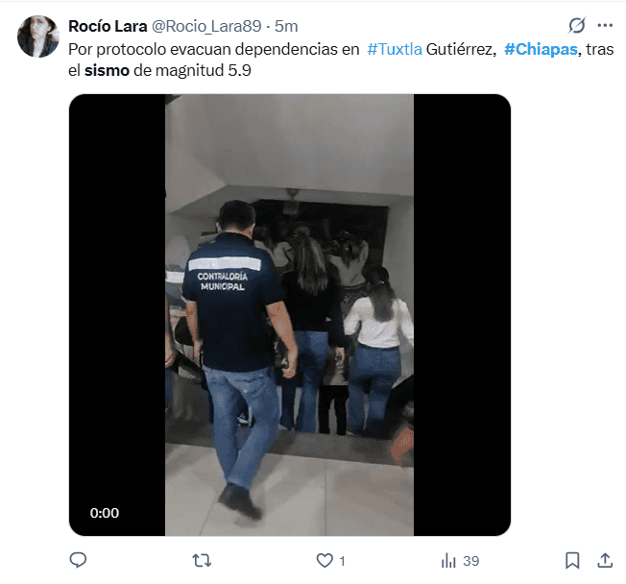
Task: Repost this tweet with retweet icon
Action: point(202,560)
